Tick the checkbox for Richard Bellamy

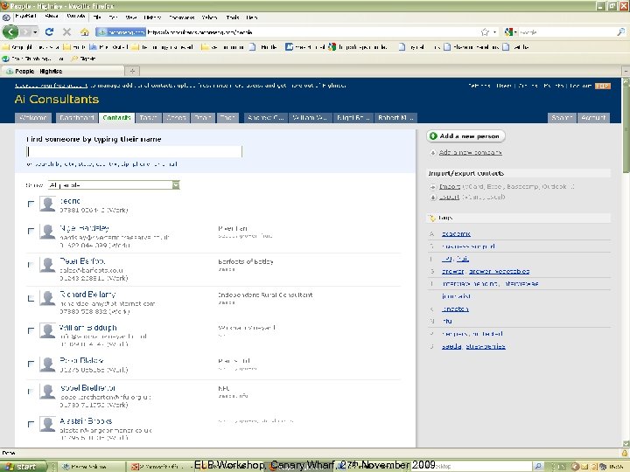31,298
